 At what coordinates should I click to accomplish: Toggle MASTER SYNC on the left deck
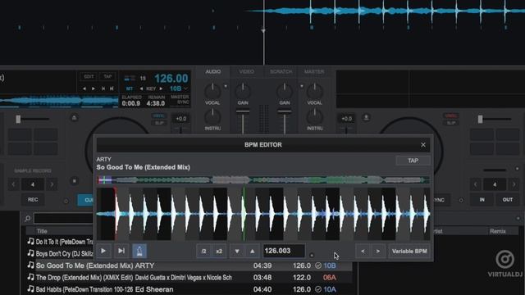click(180, 99)
